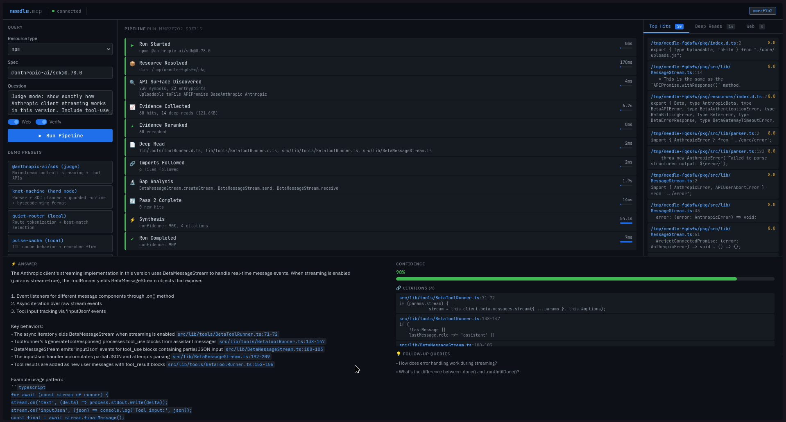Click the Pass 2 Complete refresh icon

(x=132, y=201)
